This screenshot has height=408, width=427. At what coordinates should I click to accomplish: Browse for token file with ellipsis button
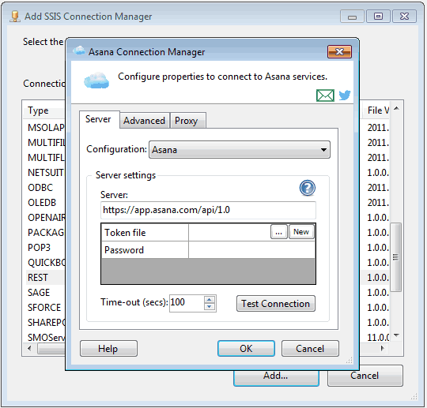[278, 232]
